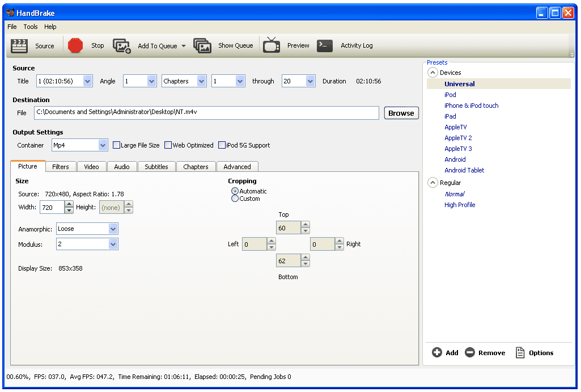Click the Preview television icon
This screenshot has width=581, height=392.
(x=272, y=45)
